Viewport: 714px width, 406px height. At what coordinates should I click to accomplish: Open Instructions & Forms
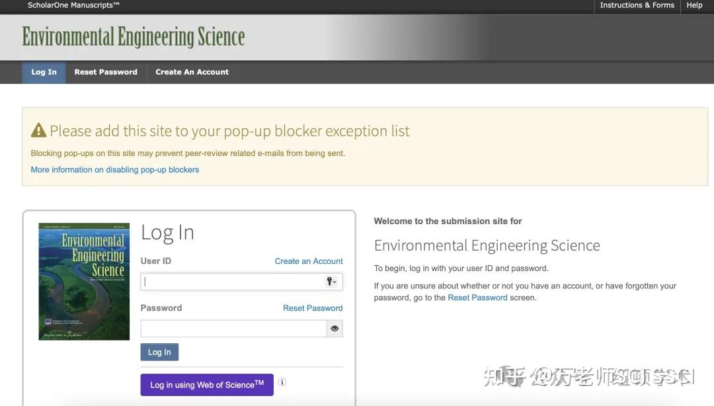637,5
